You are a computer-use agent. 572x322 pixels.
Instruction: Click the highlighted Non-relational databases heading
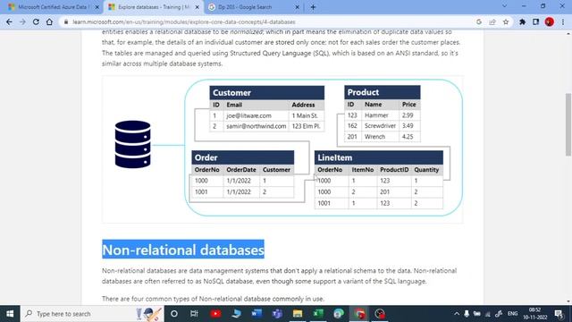[183, 250]
